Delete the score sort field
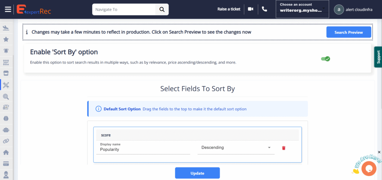The image size is (382, 180). pyautogui.click(x=284, y=148)
